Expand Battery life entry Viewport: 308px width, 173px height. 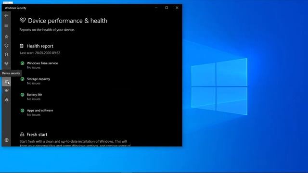(x=34, y=95)
